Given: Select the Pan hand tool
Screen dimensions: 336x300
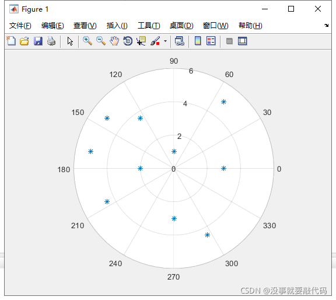Looking at the screenshot, I should click(x=114, y=41).
